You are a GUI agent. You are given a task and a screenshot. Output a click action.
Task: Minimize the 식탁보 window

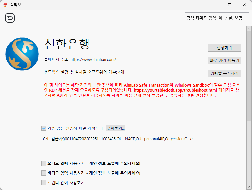tap(215, 5)
